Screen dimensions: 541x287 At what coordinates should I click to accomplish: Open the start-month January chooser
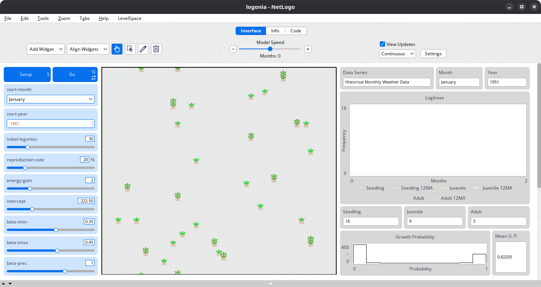tap(51, 99)
